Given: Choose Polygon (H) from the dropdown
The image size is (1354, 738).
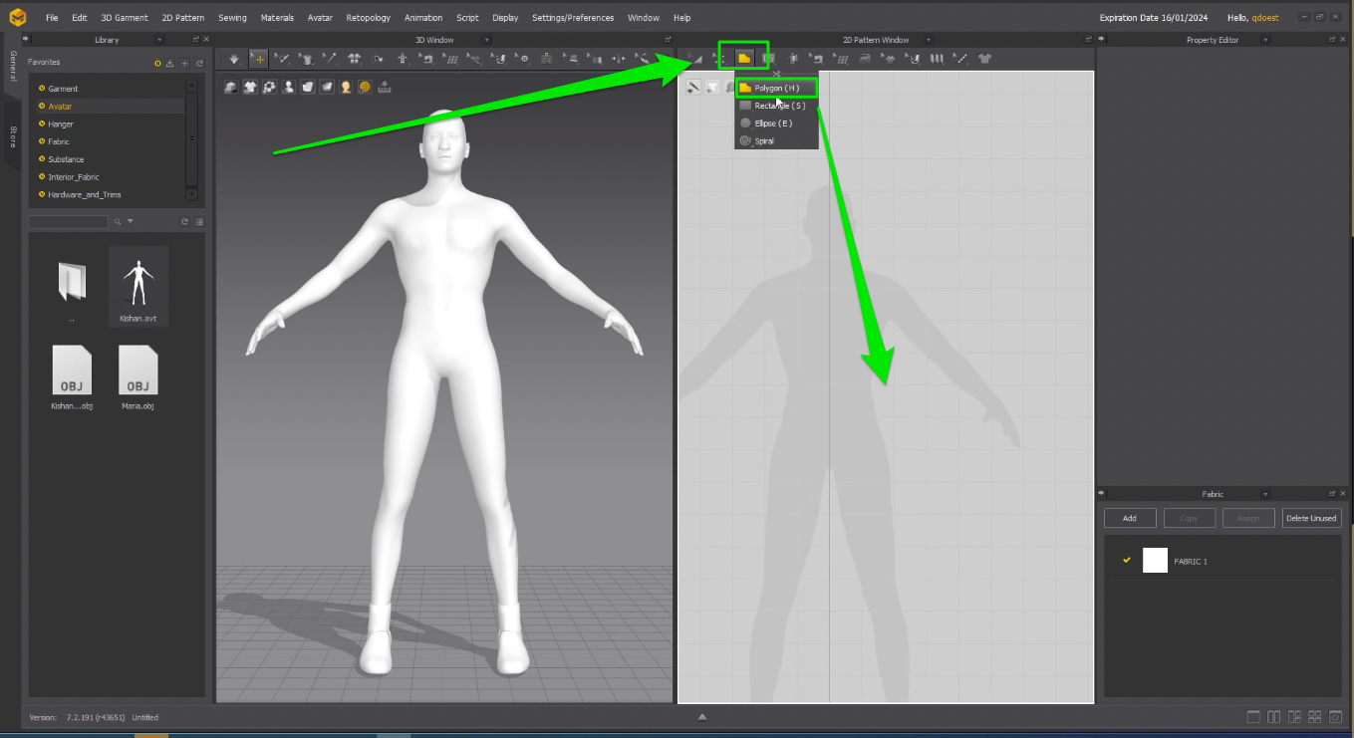Looking at the screenshot, I should point(776,88).
